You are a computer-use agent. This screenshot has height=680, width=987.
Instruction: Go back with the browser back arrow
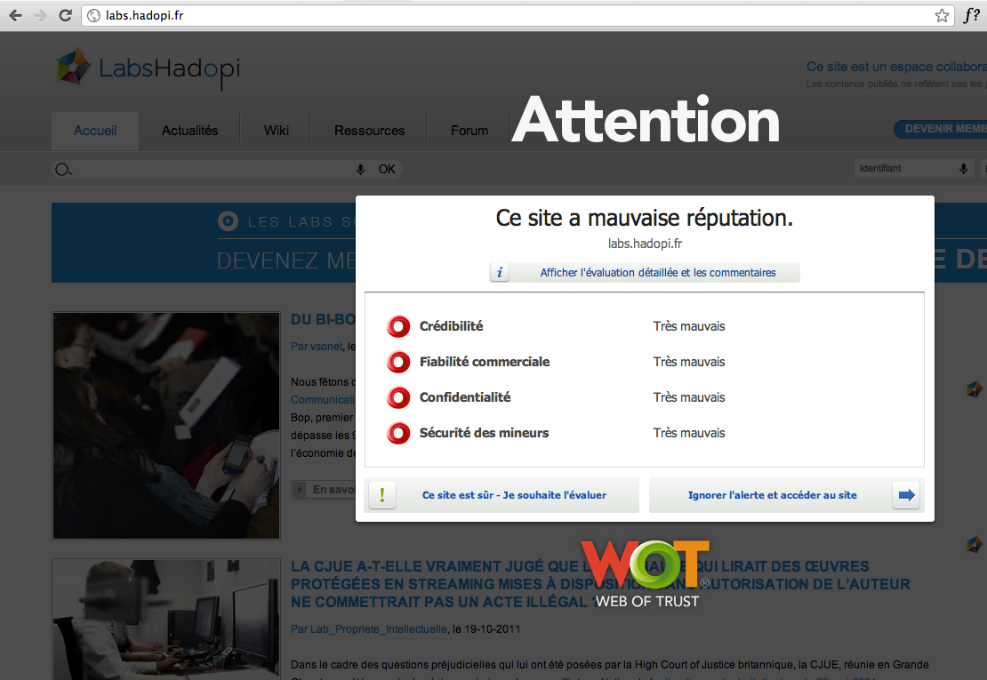coord(16,16)
